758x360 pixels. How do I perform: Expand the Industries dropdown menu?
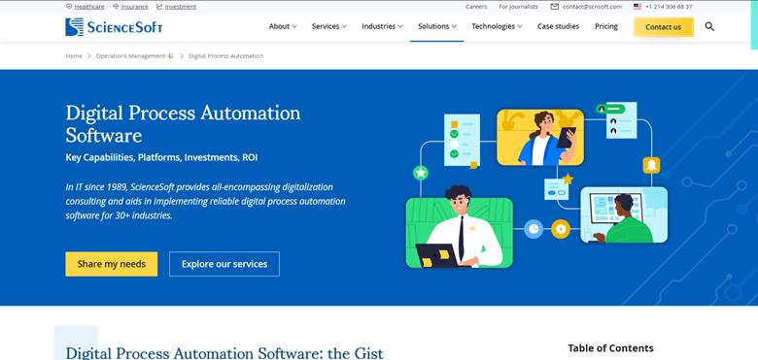[x=382, y=26]
